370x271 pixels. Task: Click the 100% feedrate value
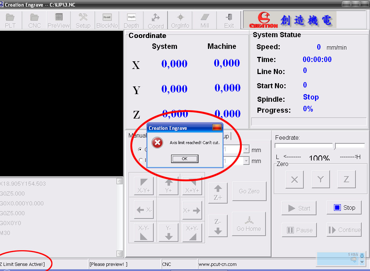pyautogui.click(x=319, y=158)
